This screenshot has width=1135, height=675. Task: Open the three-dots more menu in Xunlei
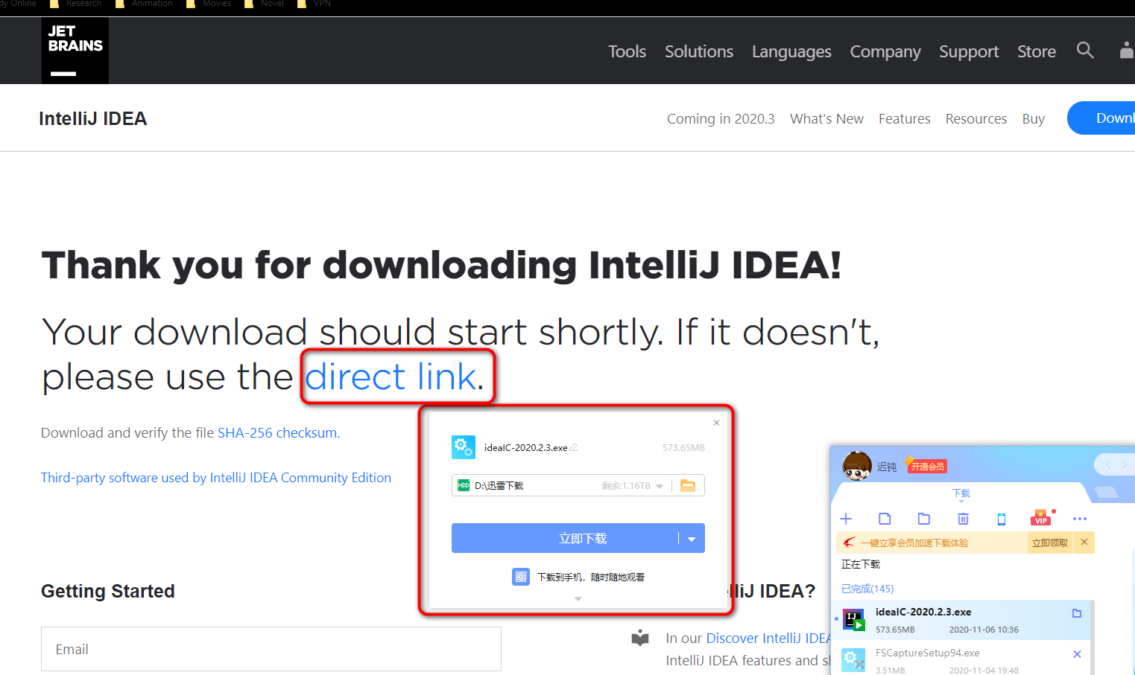pyautogui.click(x=1080, y=519)
